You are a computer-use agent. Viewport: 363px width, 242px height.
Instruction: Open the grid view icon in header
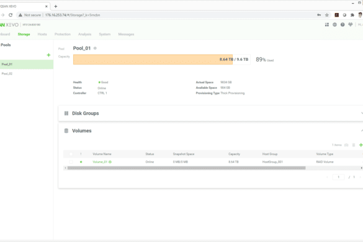327,25
